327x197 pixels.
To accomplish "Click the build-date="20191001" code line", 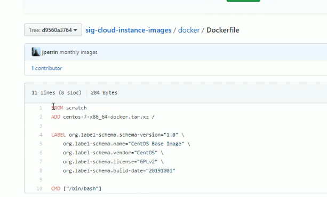I will (119, 171).
